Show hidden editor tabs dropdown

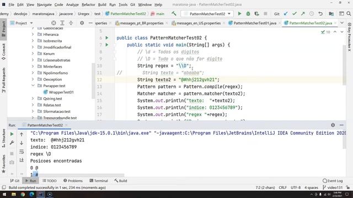pos(342,23)
